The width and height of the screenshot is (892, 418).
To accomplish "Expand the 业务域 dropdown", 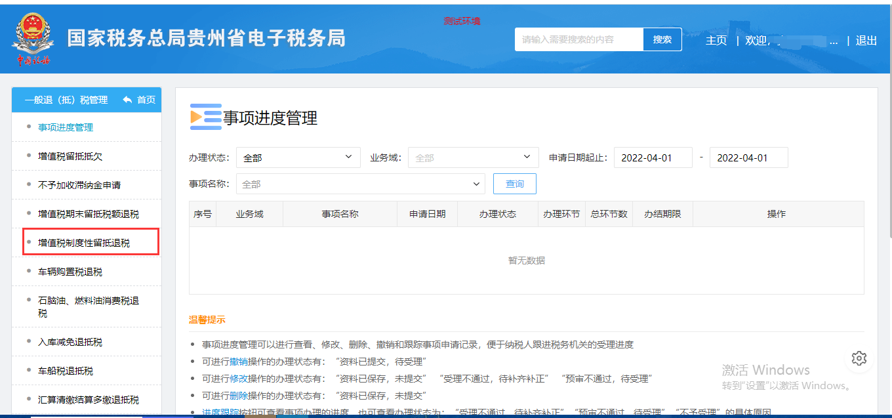I will (x=473, y=157).
